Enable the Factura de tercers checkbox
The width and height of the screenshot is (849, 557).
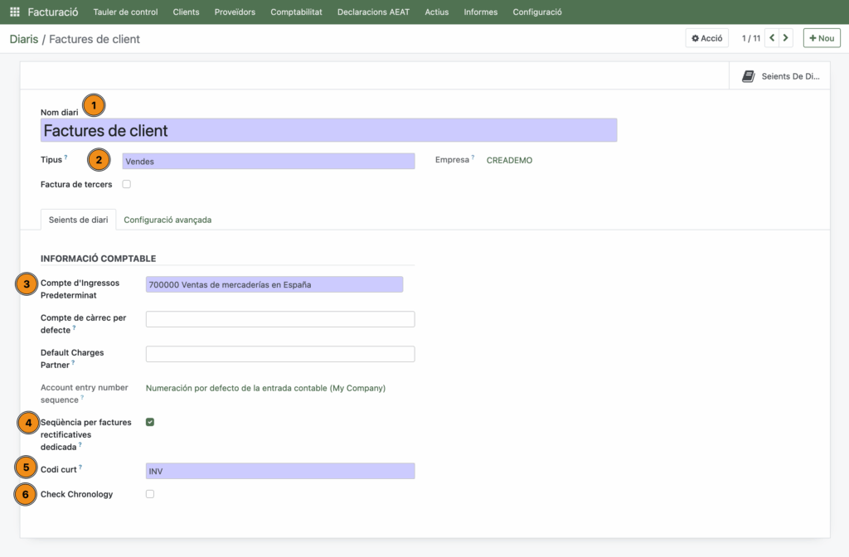127,184
